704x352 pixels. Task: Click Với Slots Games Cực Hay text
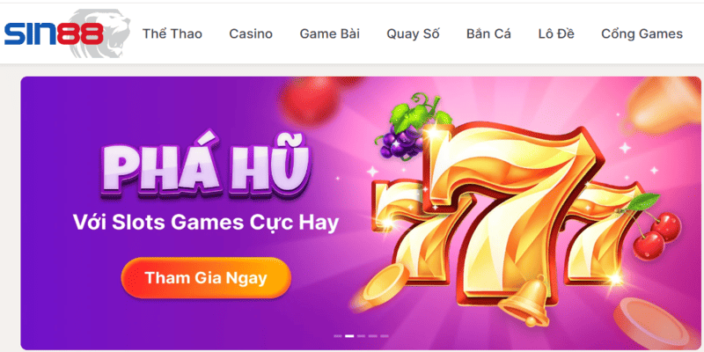pos(206,223)
